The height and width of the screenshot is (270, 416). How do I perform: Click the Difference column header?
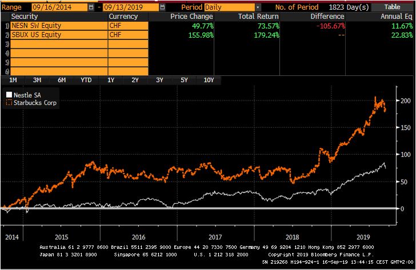(327, 17)
